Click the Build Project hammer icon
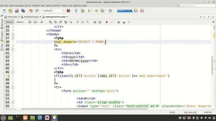Viewport: 216px width, 121px height. pos(76,11)
